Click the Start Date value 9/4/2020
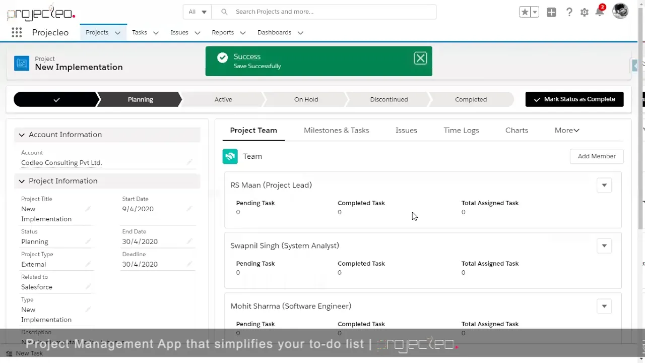 tap(138, 209)
